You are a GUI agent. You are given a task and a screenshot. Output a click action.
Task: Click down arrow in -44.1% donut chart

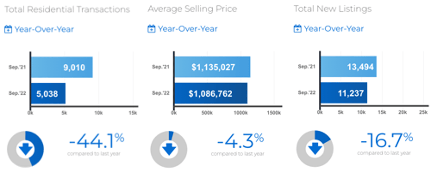click(25, 149)
